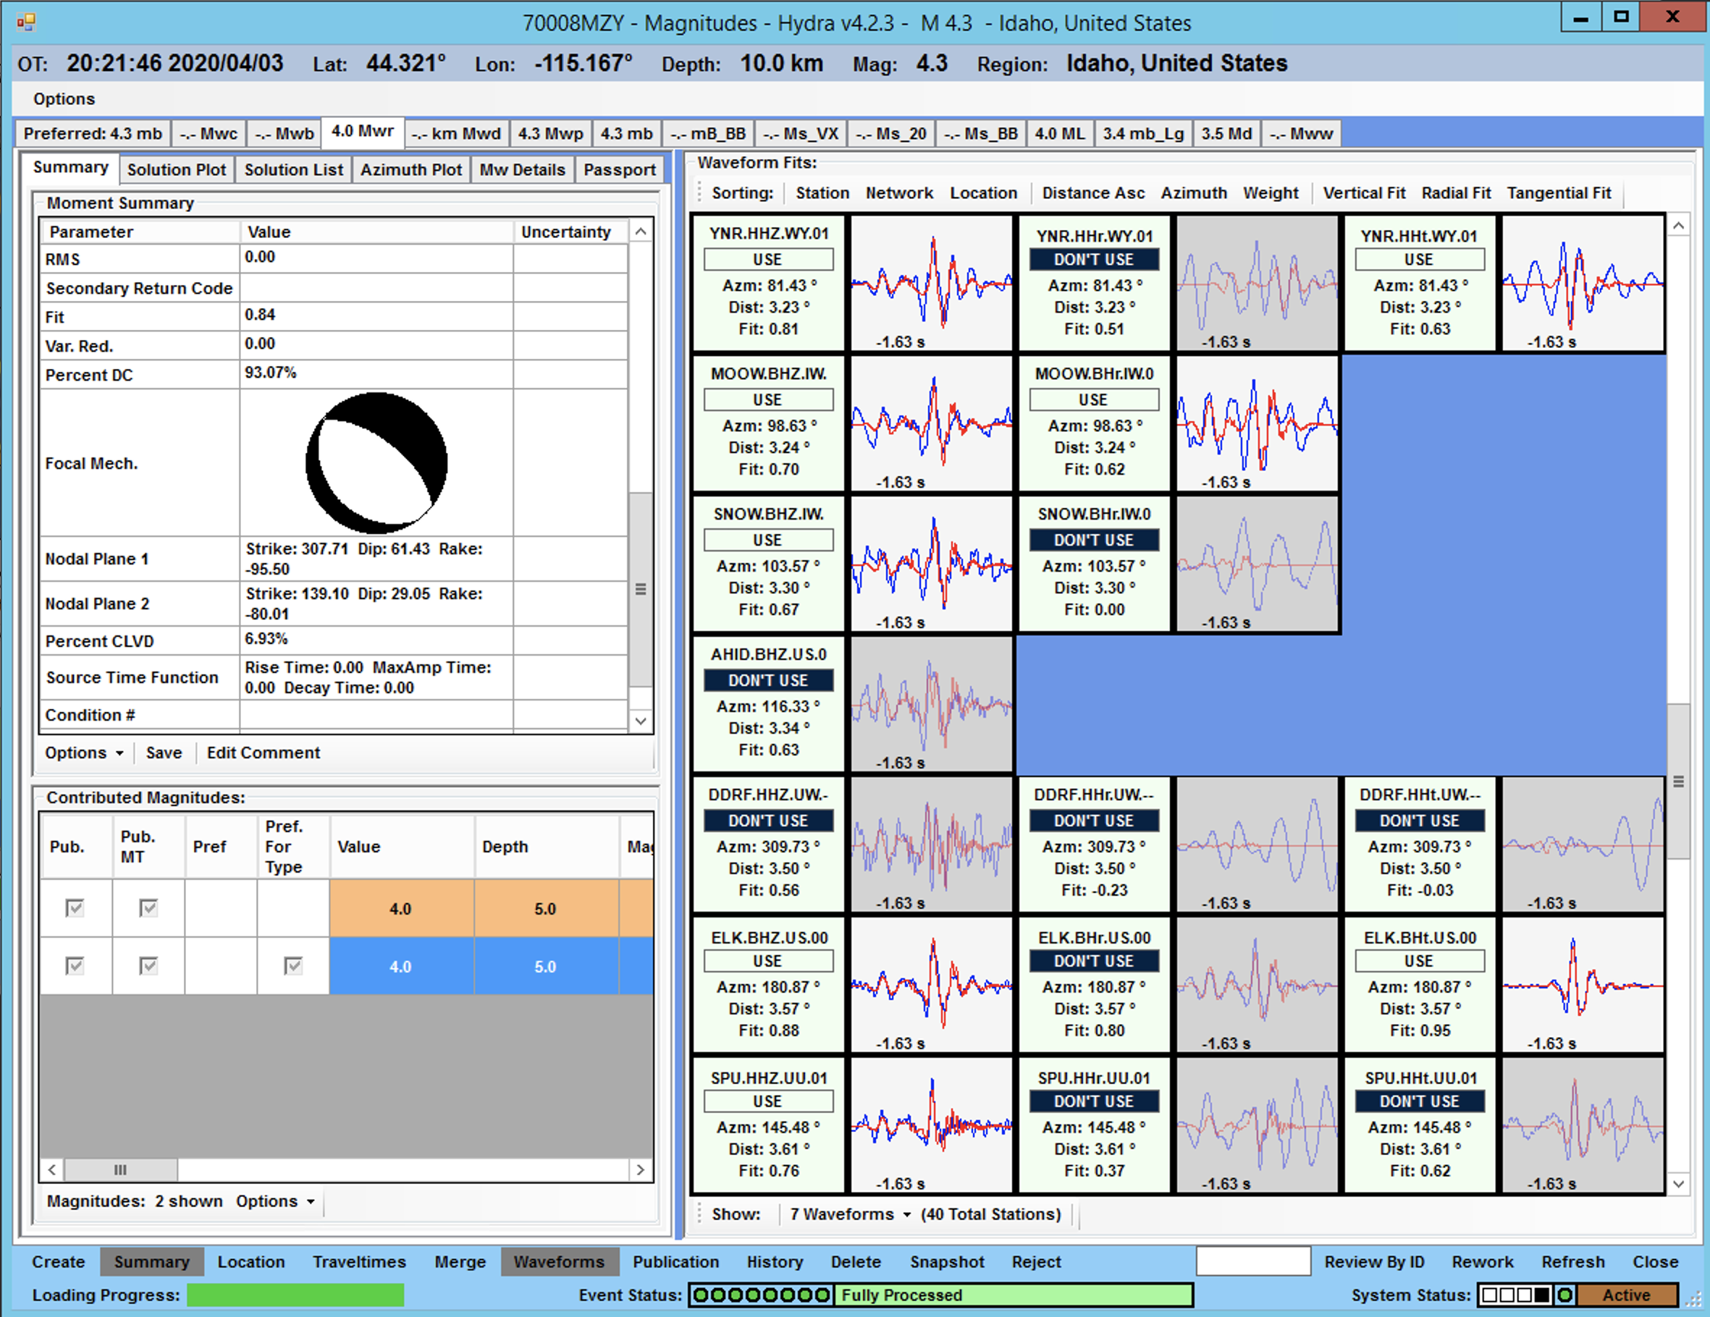Switch to Azimuth Plot tab
The height and width of the screenshot is (1317, 1710).
411,170
